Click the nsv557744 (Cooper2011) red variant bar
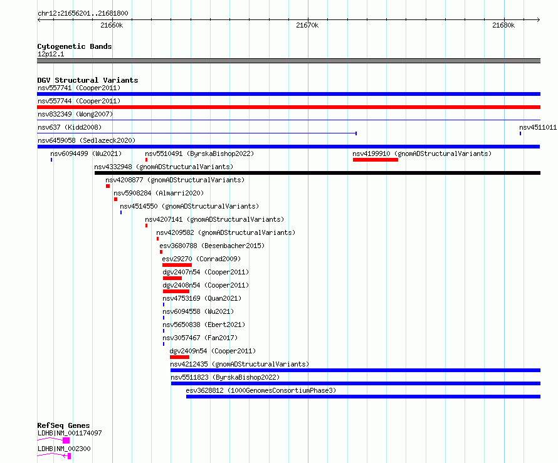The width and height of the screenshot is (558, 463). click(x=288, y=107)
